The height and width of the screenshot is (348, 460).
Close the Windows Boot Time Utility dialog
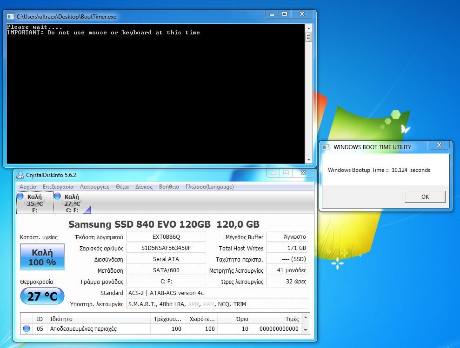tap(439, 145)
